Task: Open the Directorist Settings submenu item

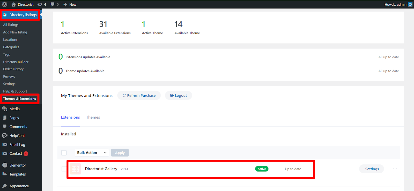Action: click(x=9, y=84)
